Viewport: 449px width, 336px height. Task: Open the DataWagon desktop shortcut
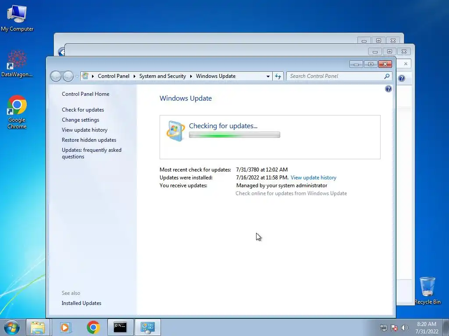click(17, 63)
